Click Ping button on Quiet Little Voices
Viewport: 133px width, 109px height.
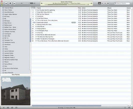coord(74,22)
